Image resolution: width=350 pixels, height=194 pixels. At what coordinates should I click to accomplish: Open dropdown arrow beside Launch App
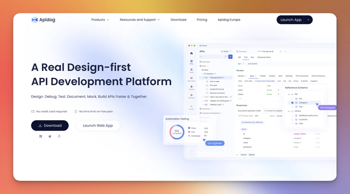coord(308,20)
